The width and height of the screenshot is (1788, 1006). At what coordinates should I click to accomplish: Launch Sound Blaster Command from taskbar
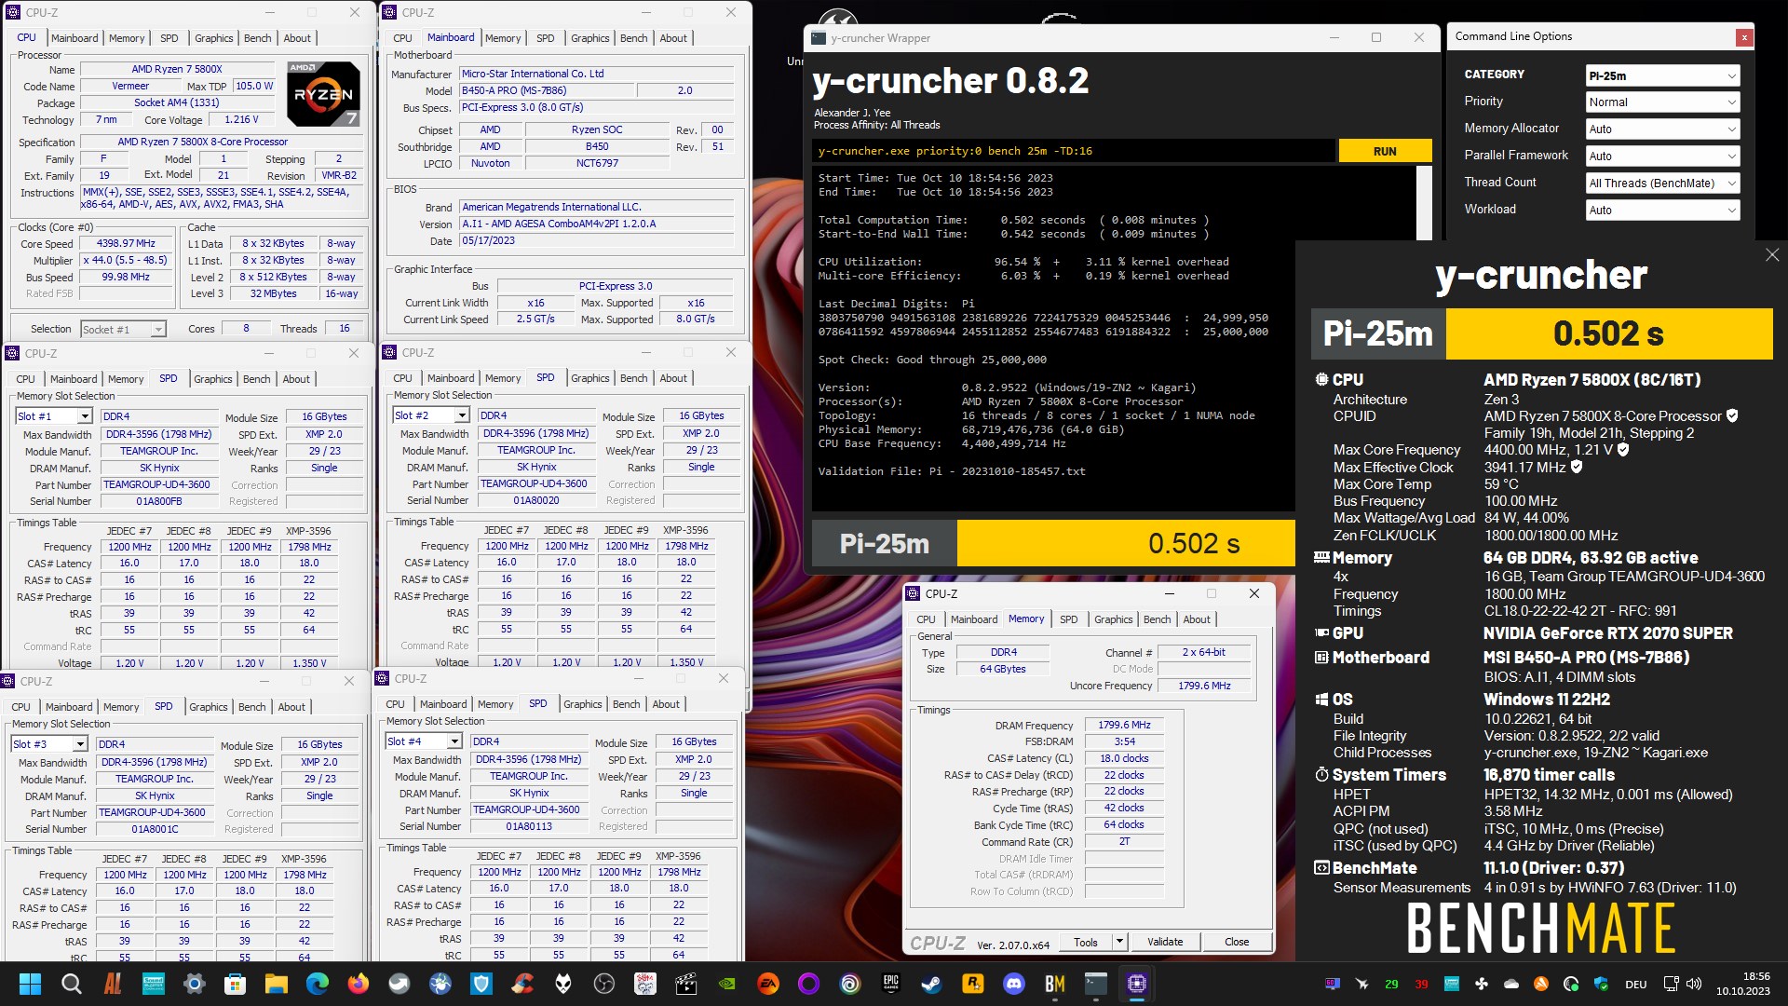click(x=153, y=984)
